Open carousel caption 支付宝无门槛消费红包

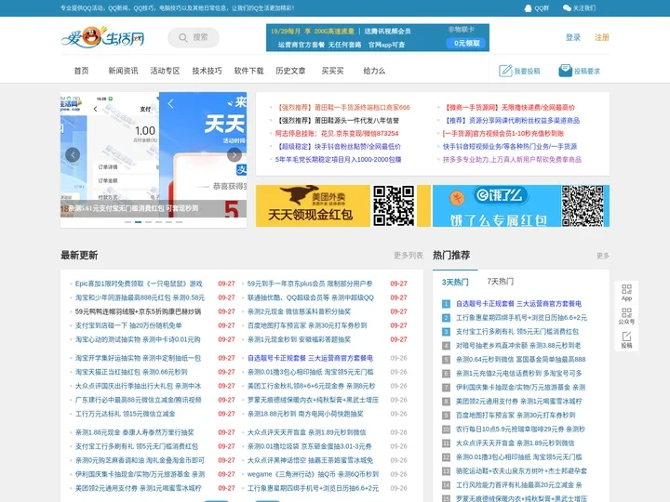click(133, 208)
